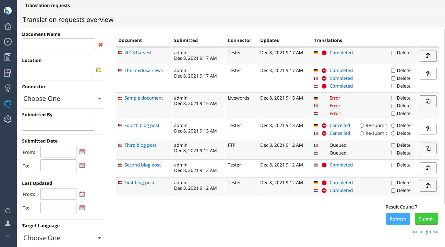Go to next page with single arrow
Viewport: 445px width, 247px height.
430,232
